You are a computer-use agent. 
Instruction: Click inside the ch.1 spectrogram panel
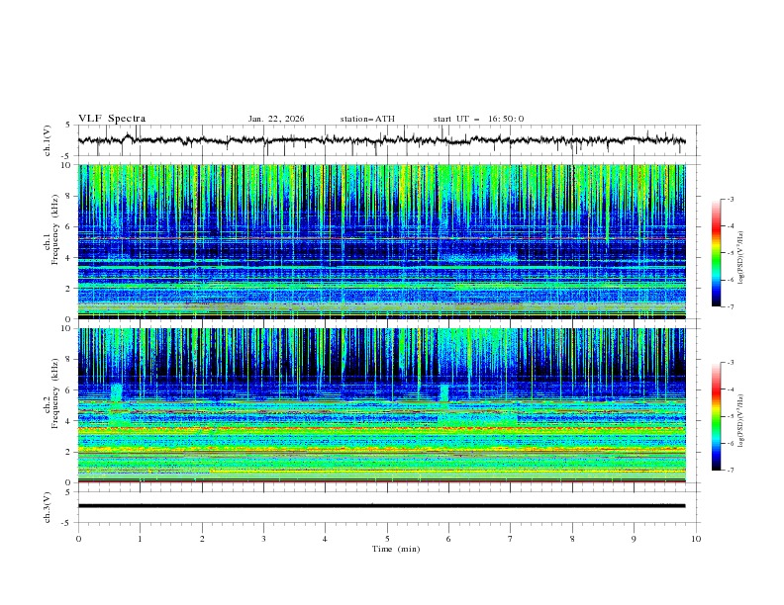[x=382, y=241]
